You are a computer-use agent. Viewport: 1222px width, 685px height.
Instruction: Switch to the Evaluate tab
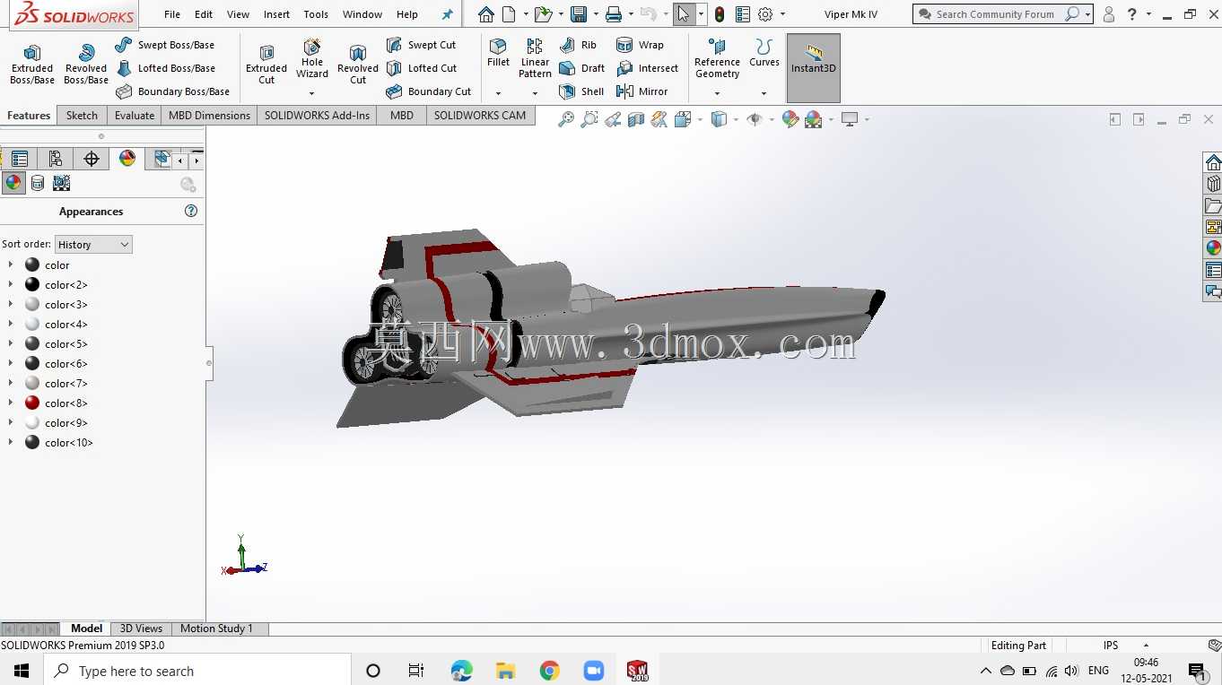click(x=135, y=115)
